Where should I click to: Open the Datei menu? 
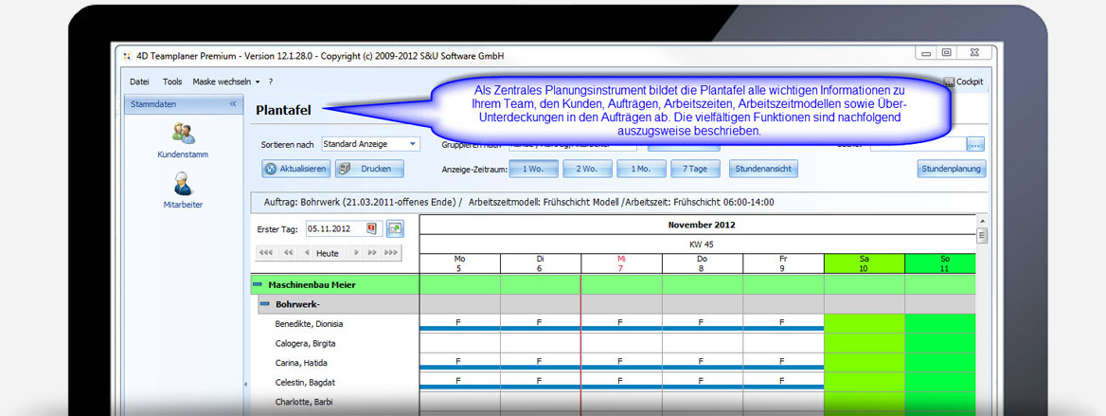click(139, 81)
